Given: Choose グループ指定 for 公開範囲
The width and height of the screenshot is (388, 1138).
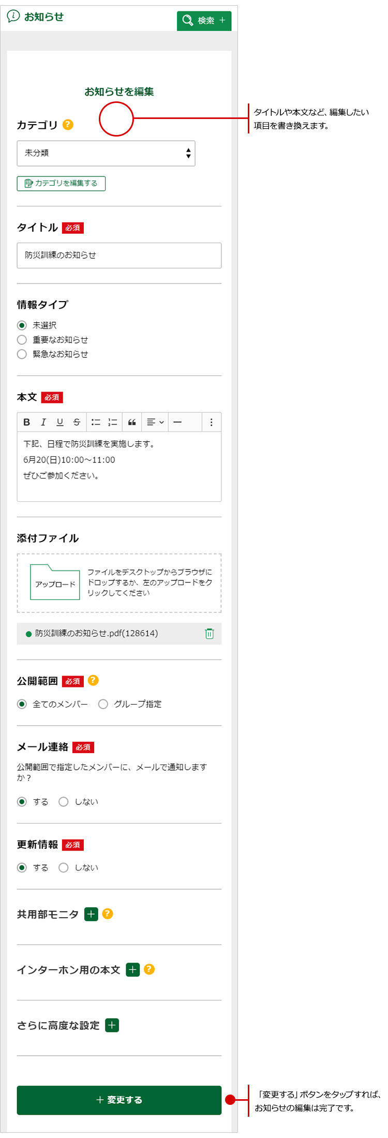Looking at the screenshot, I should click(103, 704).
